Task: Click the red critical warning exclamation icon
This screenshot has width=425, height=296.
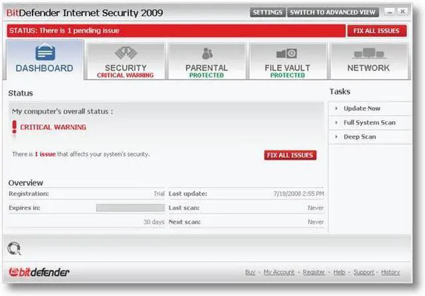Action: [15, 127]
